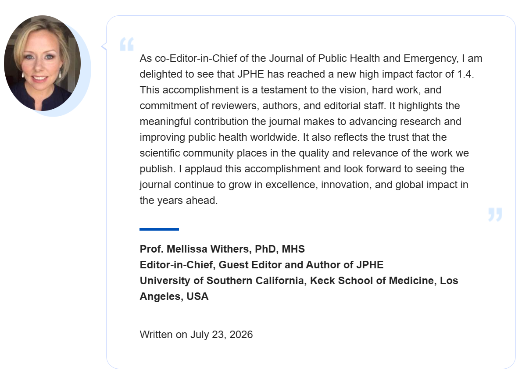This screenshot has width=522, height=374.
Task: Click the improving public health worldwide text
Action: [220, 137]
